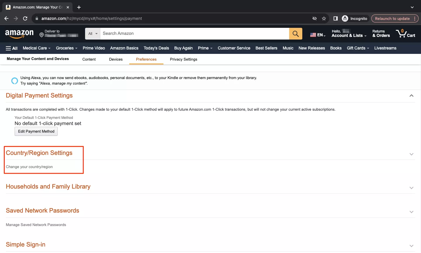Screen dimensions: 421x253
Task: Open Amazon Basics
Action: pyautogui.click(x=124, y=48)
